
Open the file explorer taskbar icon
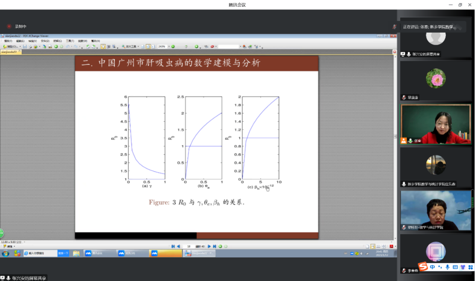pyautogui.click(x=76, y=254)
